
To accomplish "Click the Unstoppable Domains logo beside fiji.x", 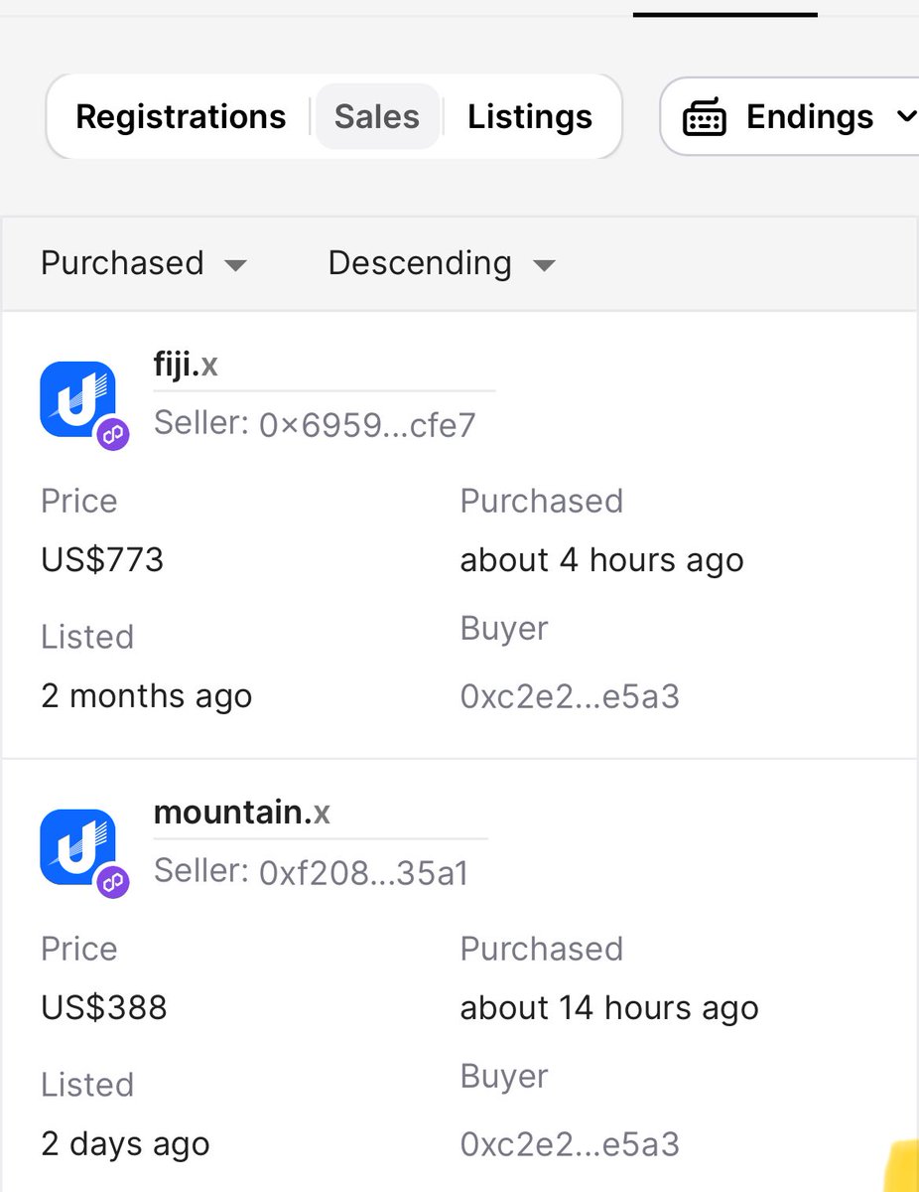I will pos(78,399).
